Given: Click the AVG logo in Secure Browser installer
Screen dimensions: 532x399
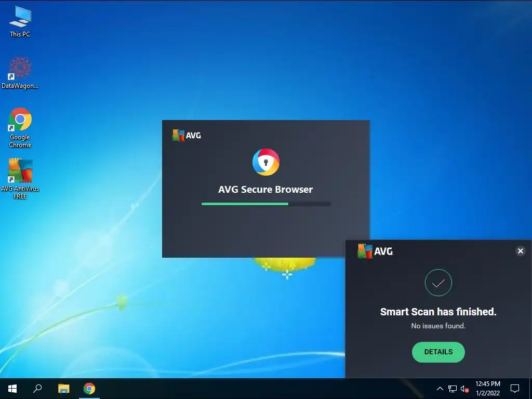Looking at the screenshot, I should (187, 135).
